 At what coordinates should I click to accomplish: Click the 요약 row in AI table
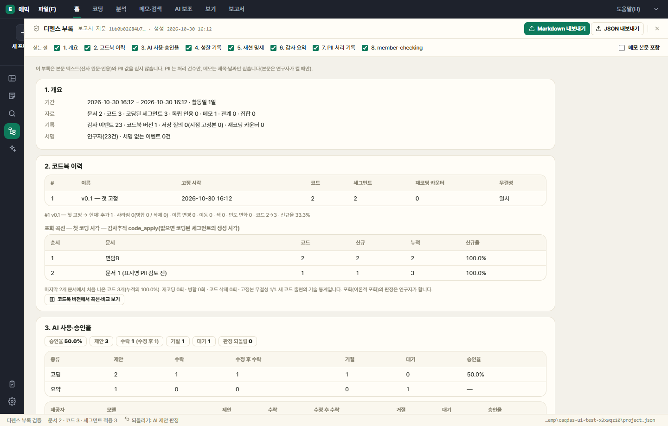(295, 389)
